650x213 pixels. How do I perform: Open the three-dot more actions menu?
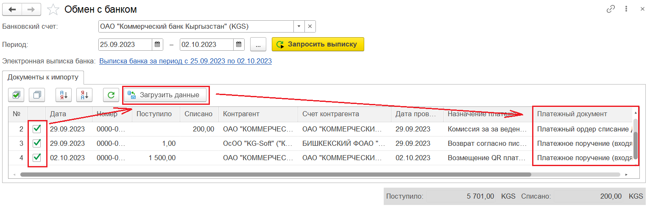click(x=626, y=9)
